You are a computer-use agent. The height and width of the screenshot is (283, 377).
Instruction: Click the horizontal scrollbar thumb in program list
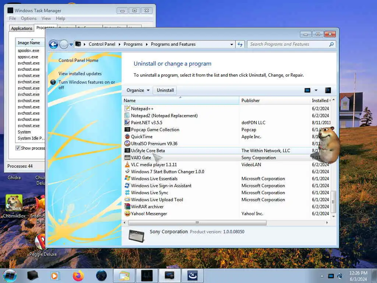pos(197,223)
